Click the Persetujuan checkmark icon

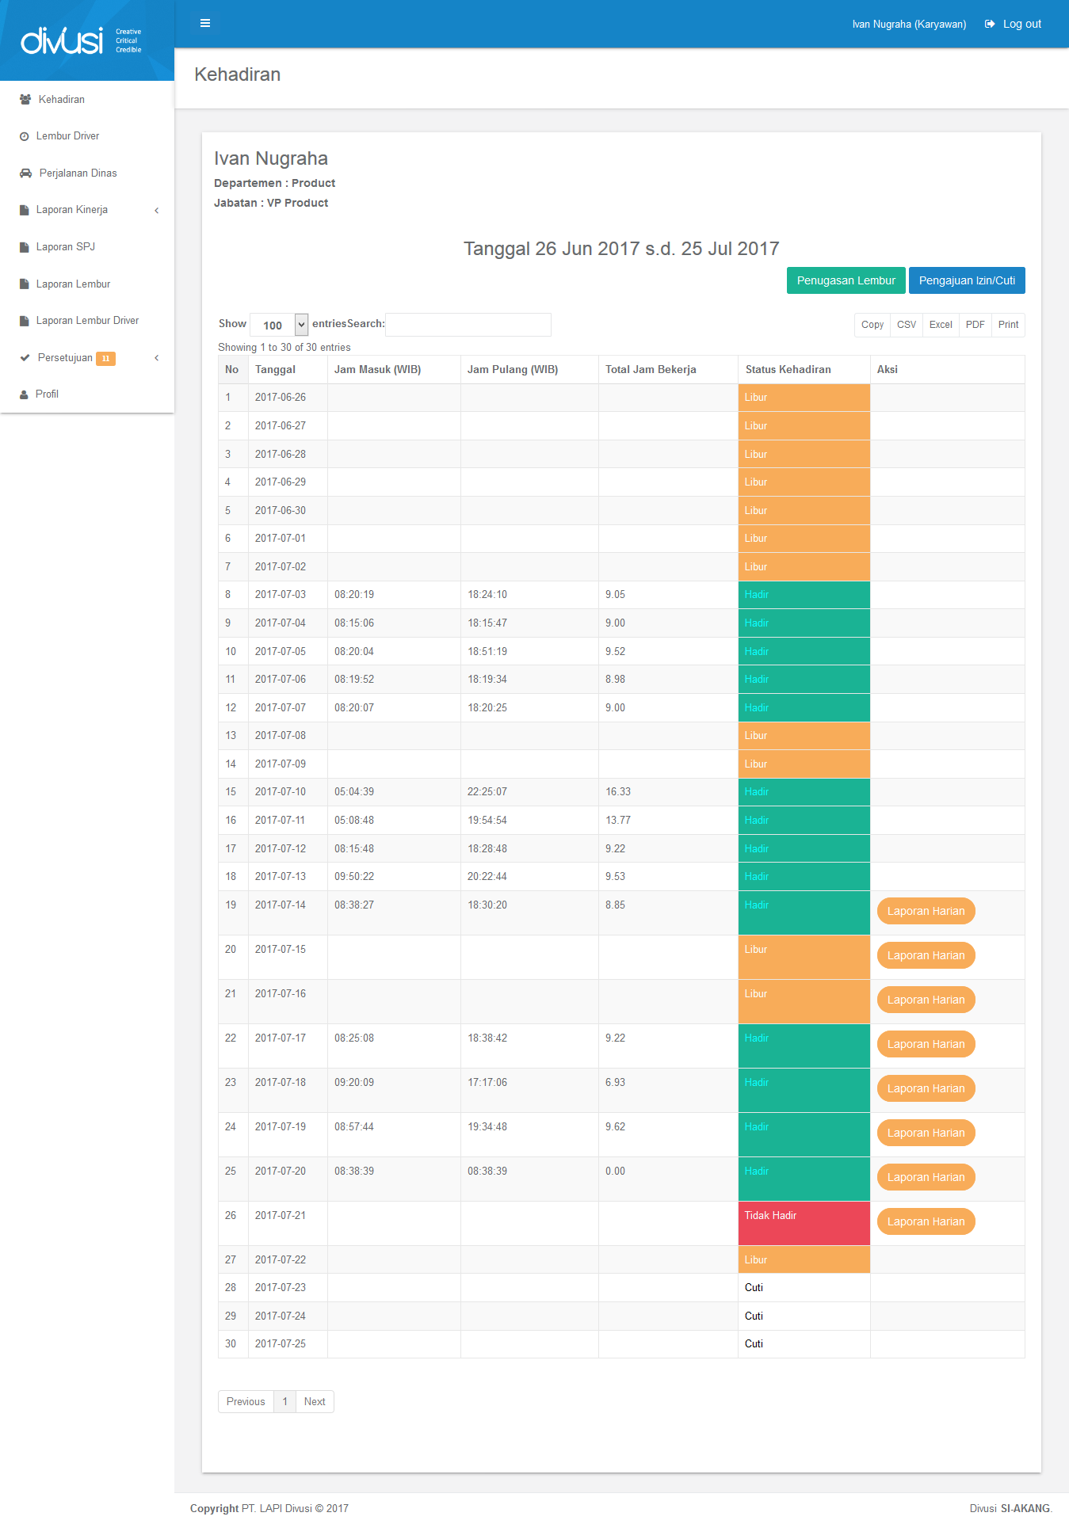25,358
